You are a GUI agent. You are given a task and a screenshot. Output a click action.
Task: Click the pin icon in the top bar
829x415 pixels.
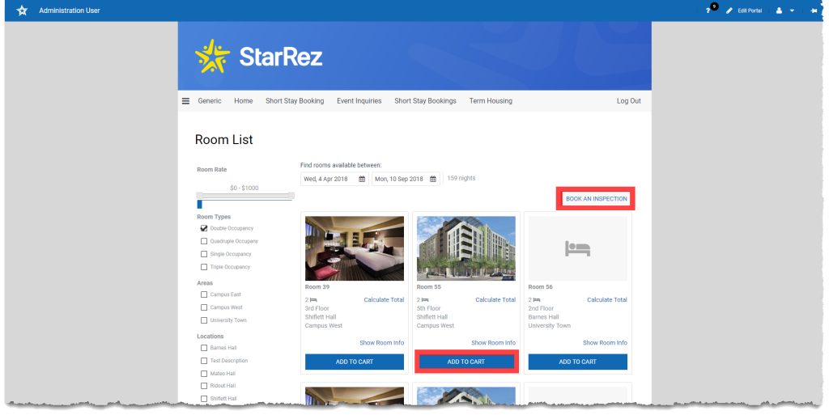(812, 11)
